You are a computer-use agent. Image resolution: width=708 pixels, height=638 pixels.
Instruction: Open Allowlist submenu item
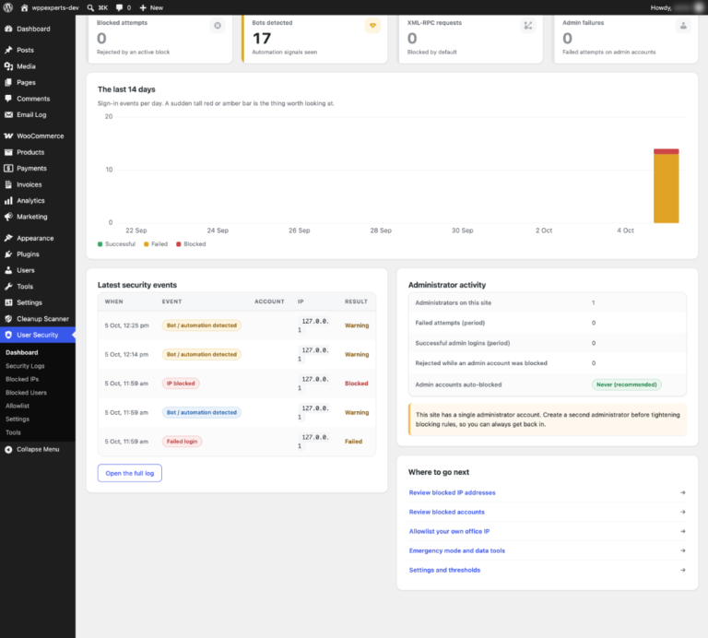pos(18,406)
